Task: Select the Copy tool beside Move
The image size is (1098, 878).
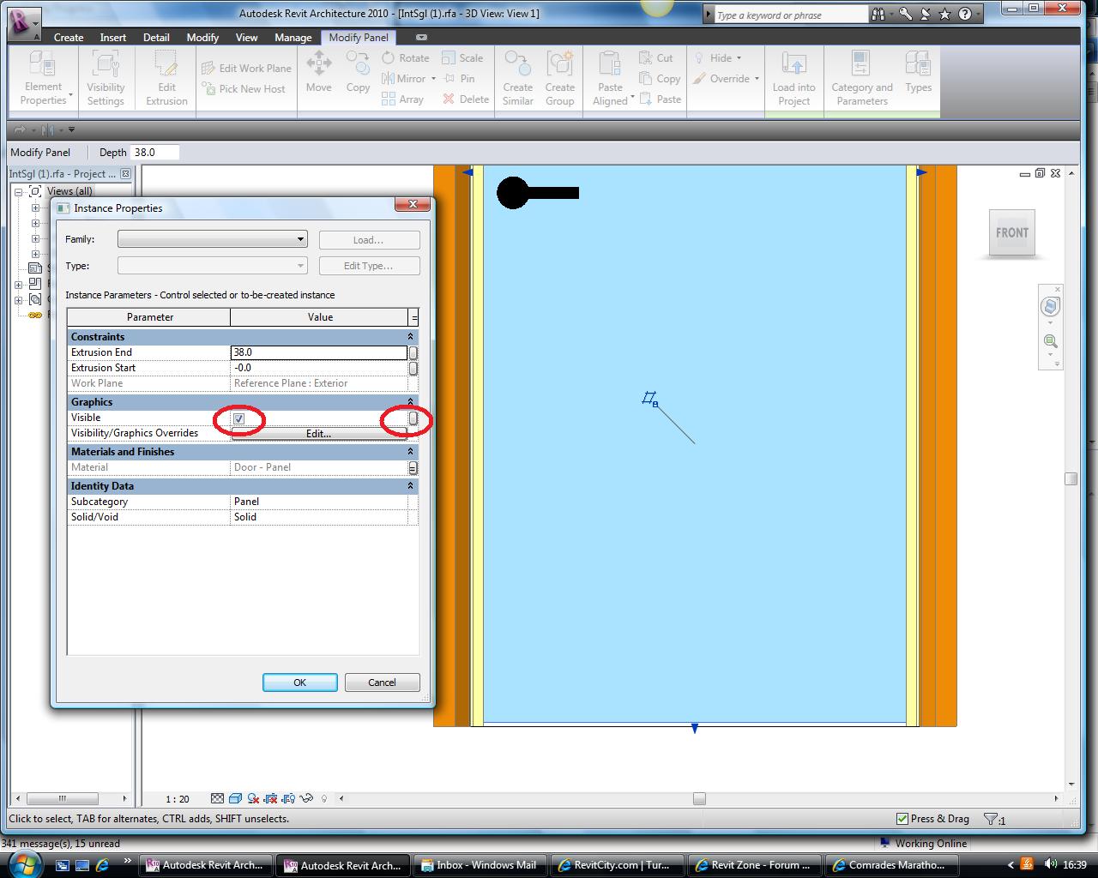Action: click(x=358, y=72)
